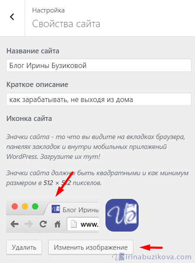This screenshot has height=263, width=195.
Task: Click the favicon in the preview browser tab
Action: point(56,209)
